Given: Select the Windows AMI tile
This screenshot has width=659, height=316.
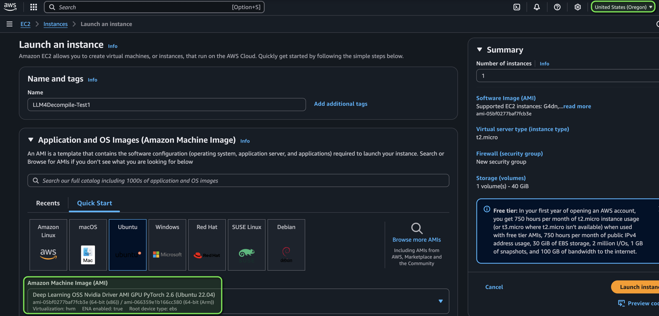Looking at the screenshot, I should click(167, 245).
